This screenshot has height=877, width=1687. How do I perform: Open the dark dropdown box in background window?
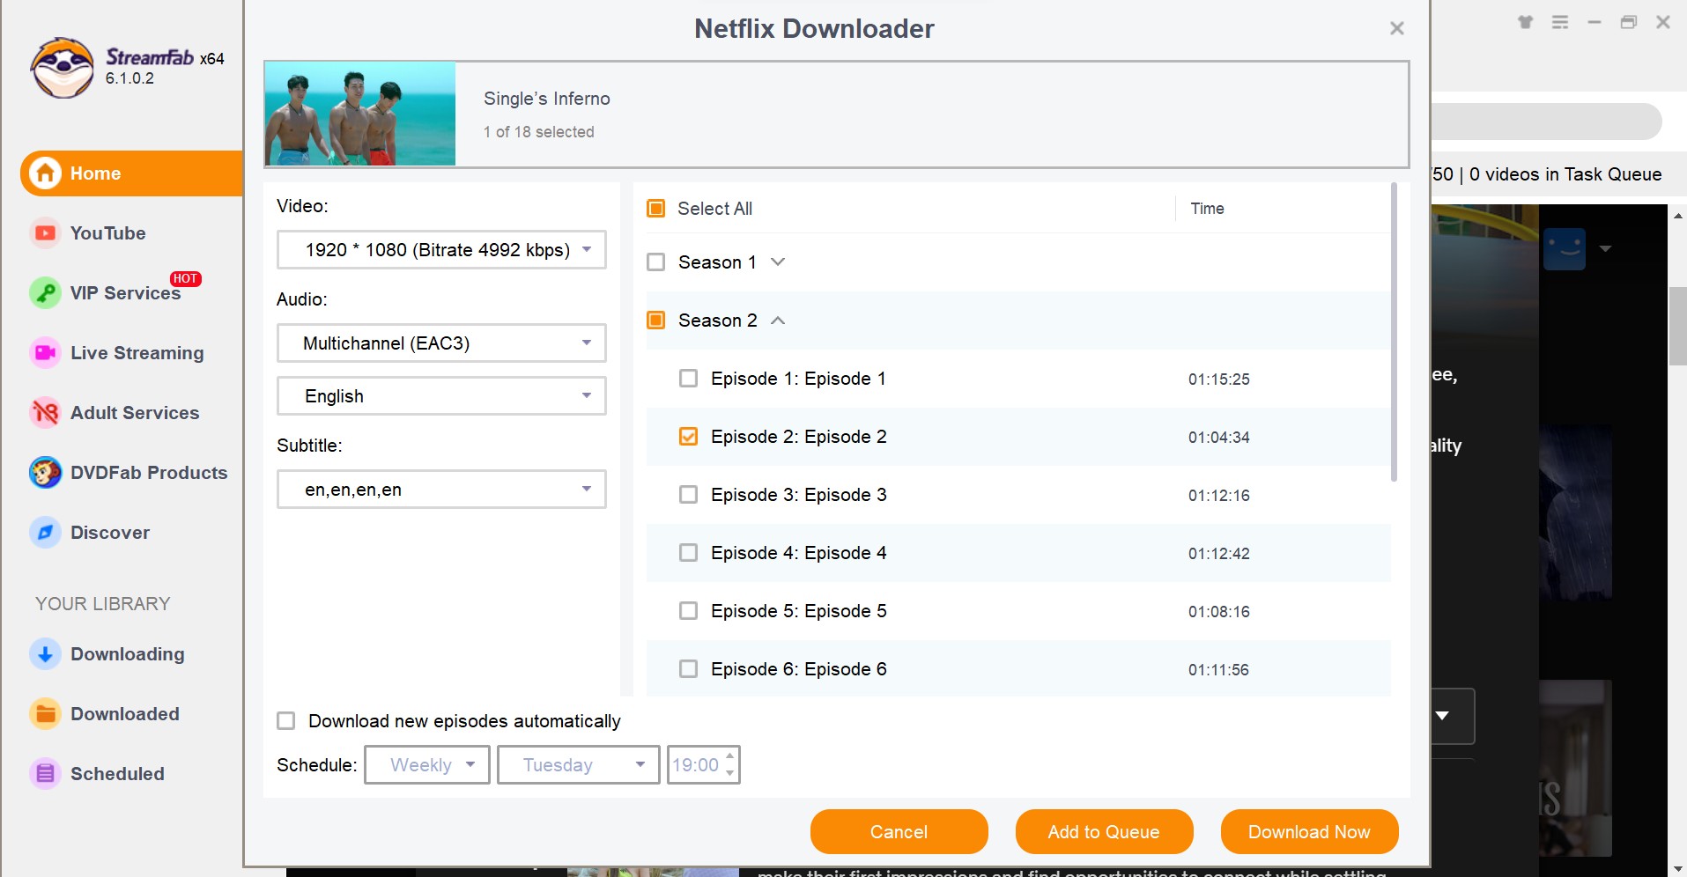[1453, 716]
